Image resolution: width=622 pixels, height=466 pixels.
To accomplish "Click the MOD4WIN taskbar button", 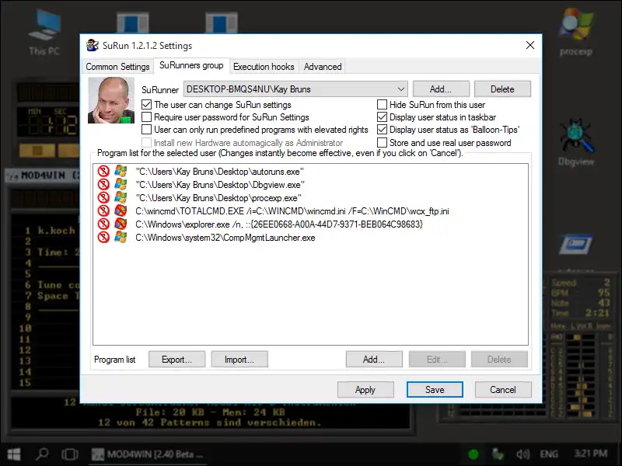I will (x=148, y=454).
